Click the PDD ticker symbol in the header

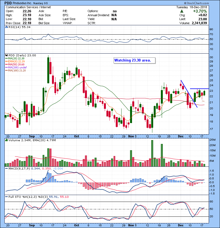point(8,3)
